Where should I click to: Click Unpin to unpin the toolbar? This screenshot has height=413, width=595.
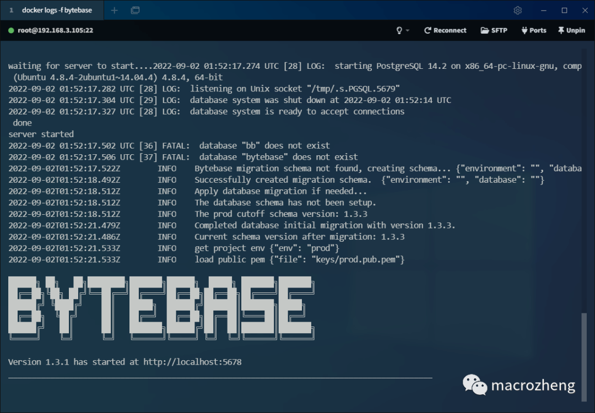coord(571,30)
